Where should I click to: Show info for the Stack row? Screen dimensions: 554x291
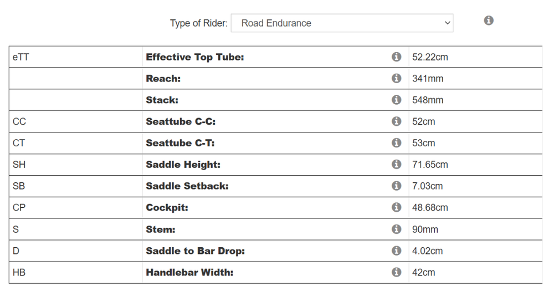pos(397,100)
